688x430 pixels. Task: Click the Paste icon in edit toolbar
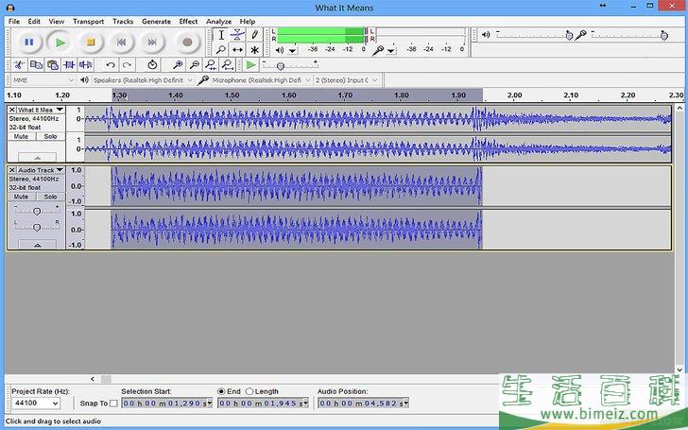click(x=53, y=65)
